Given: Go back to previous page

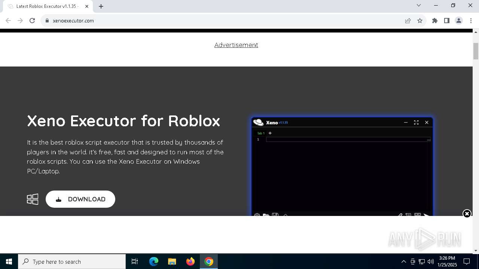Looking at the screenshot, I should (x=8, y=21).
